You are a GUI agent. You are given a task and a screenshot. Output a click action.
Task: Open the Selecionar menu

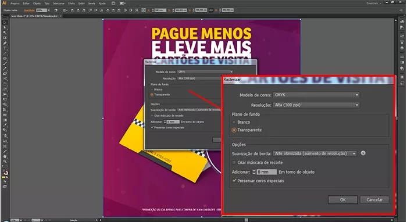click(x=59, y=3)
